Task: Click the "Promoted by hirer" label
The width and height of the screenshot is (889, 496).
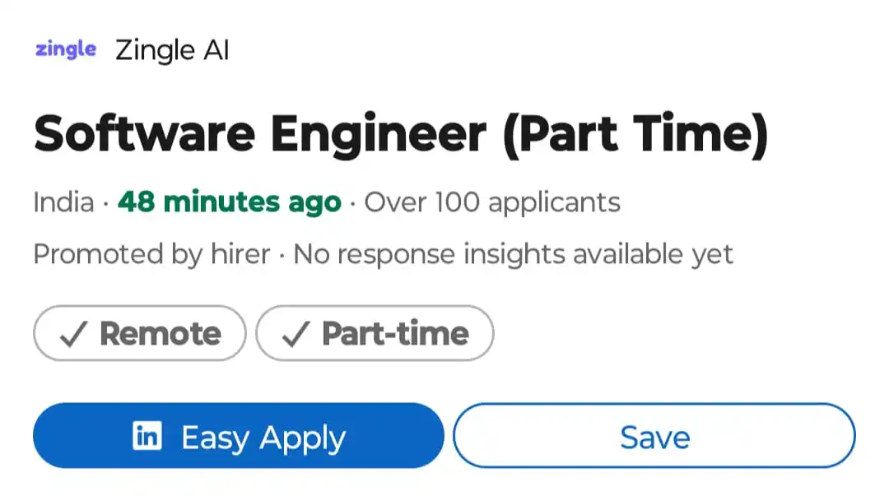Action: 151,254
